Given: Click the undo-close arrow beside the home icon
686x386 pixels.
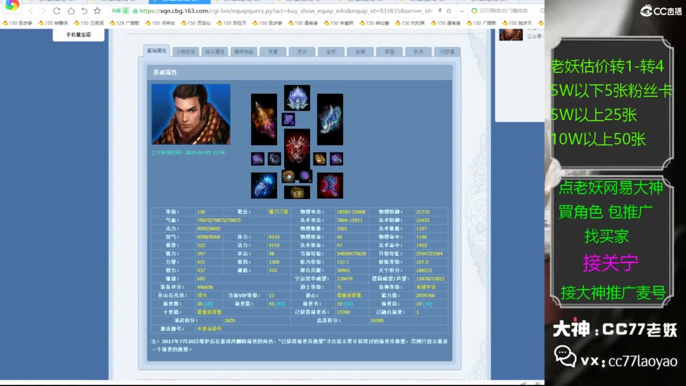Looking at the screenshot, I should coord(84,11).
